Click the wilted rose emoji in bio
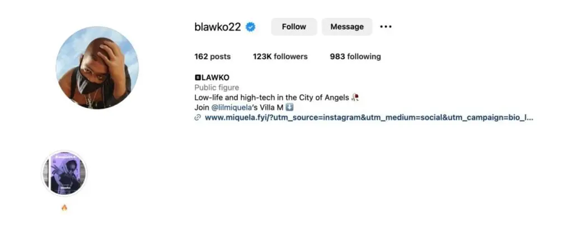Image resolution: width=573 pixels, height=239 pixels. [355, 97]
